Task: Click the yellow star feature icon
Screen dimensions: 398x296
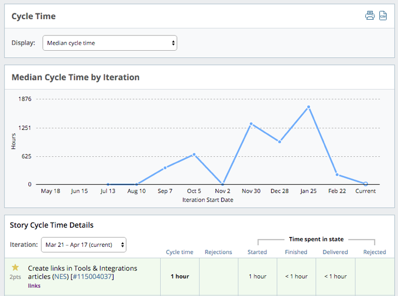Action: (x=15, y=268)
